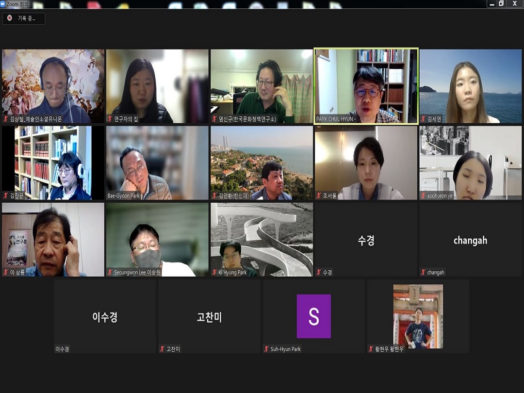The image size is (524, 393).
Task: Click muted mic icon on 수경's tile
Action: point(319,273)
